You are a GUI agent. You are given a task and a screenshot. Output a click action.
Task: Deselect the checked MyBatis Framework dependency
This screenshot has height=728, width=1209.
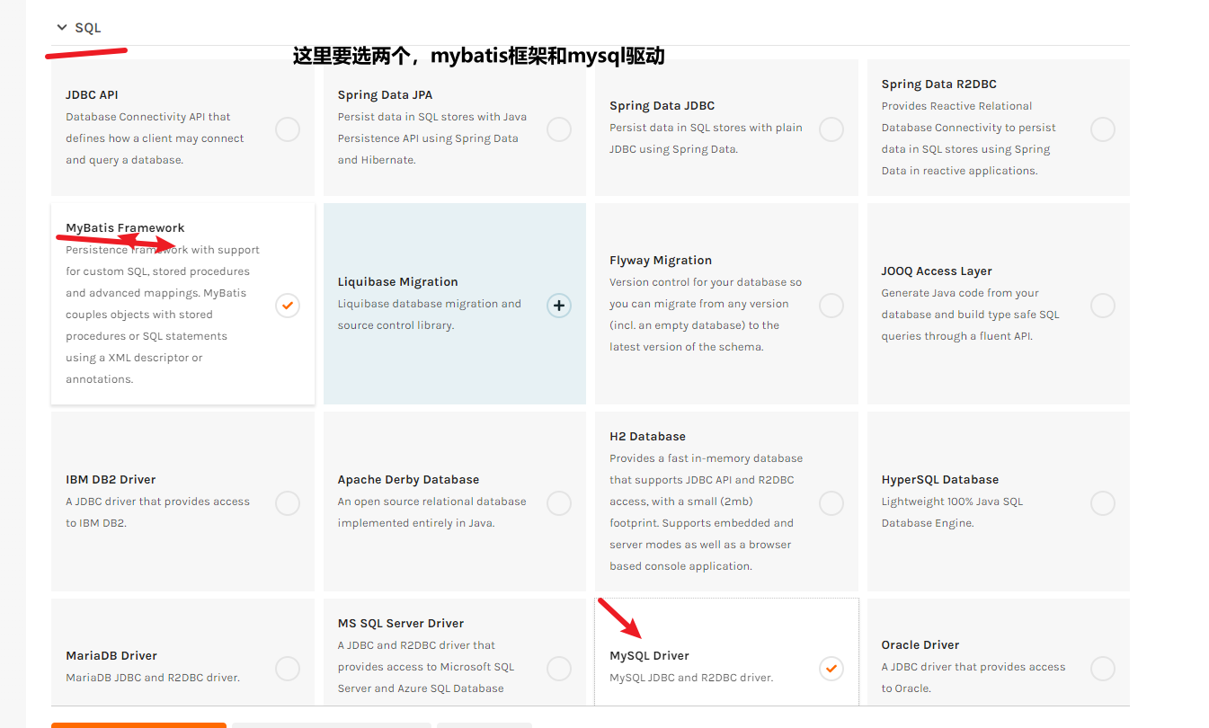tap(287, 305)
